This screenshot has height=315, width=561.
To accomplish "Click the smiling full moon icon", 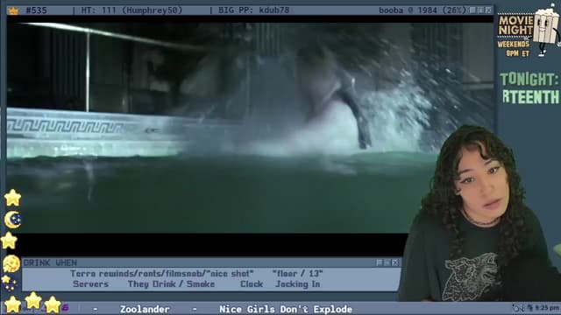I will click(x=11, y=264).
